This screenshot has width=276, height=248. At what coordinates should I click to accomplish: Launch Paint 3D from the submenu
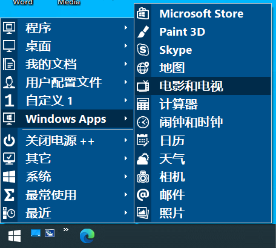[203, 31]
